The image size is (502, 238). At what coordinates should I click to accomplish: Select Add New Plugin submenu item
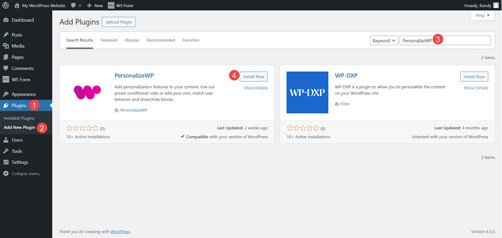coord(20,128)
